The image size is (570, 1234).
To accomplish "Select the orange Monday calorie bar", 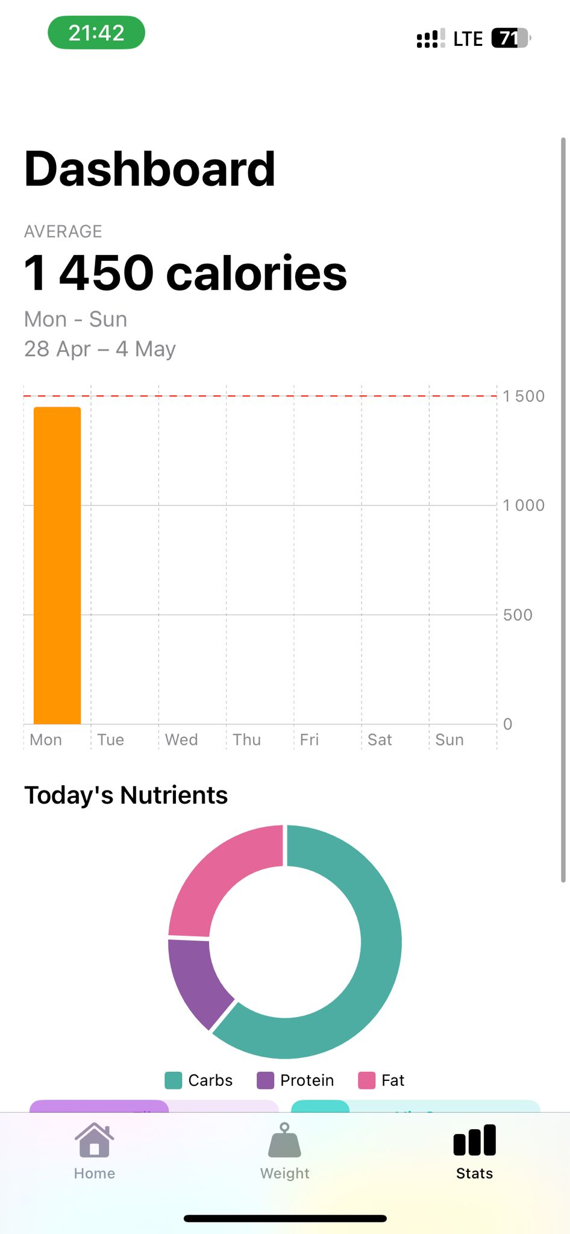I will point(57,565).
